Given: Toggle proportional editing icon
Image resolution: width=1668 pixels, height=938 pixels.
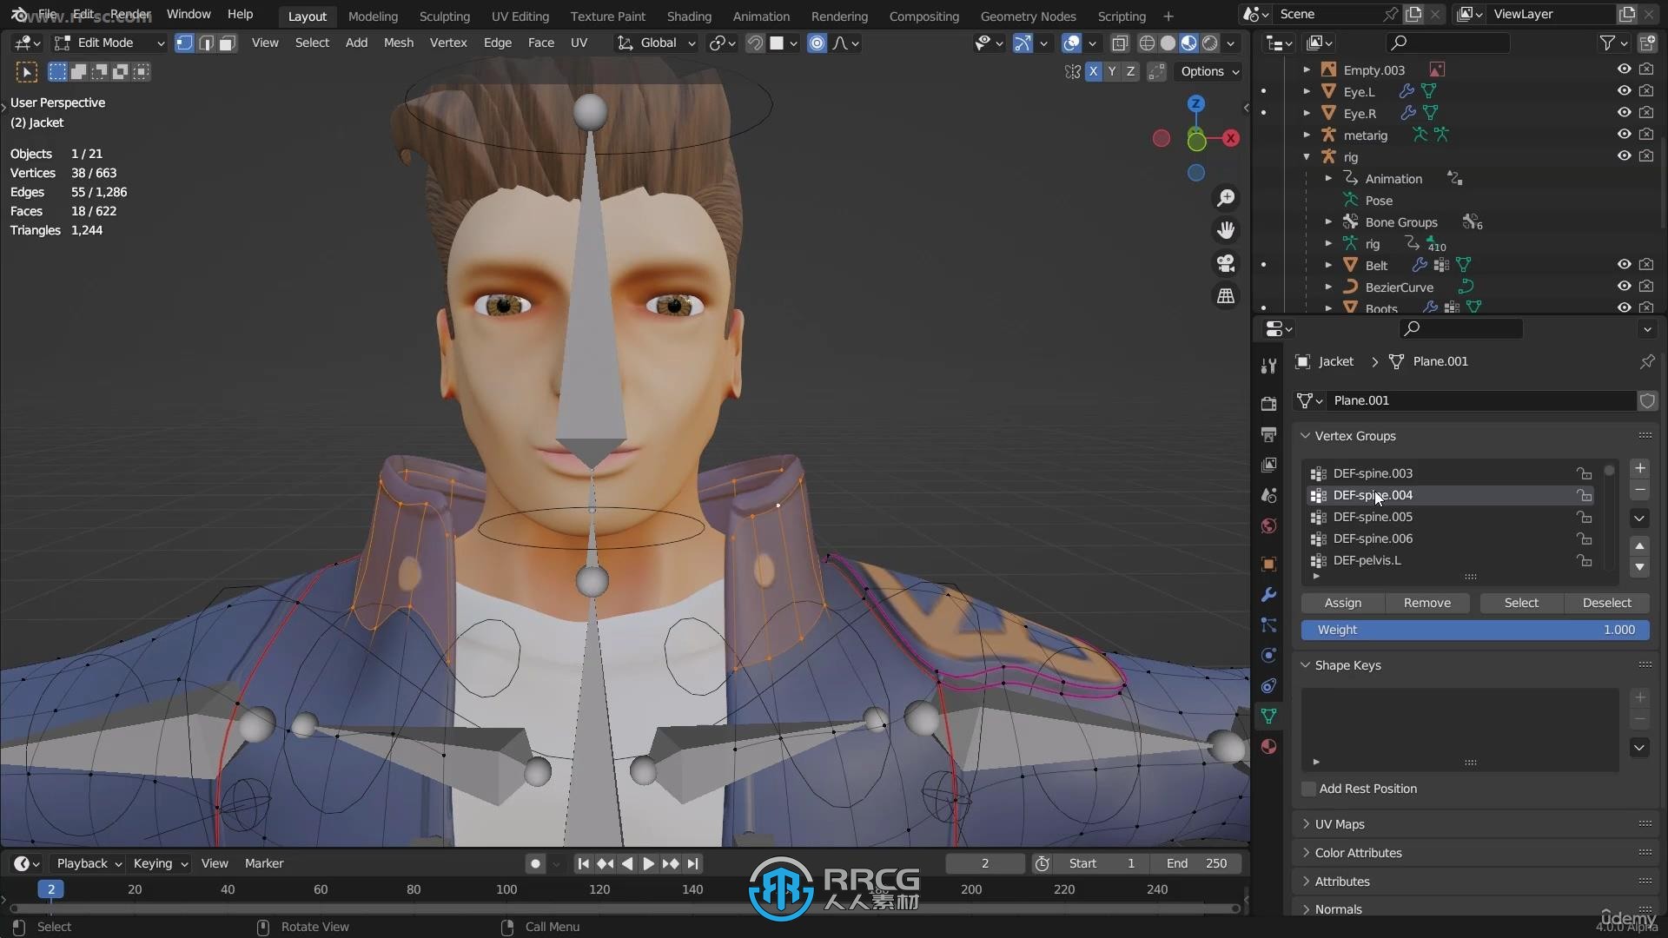Looking at the screenshot, I should coord(817,43).
